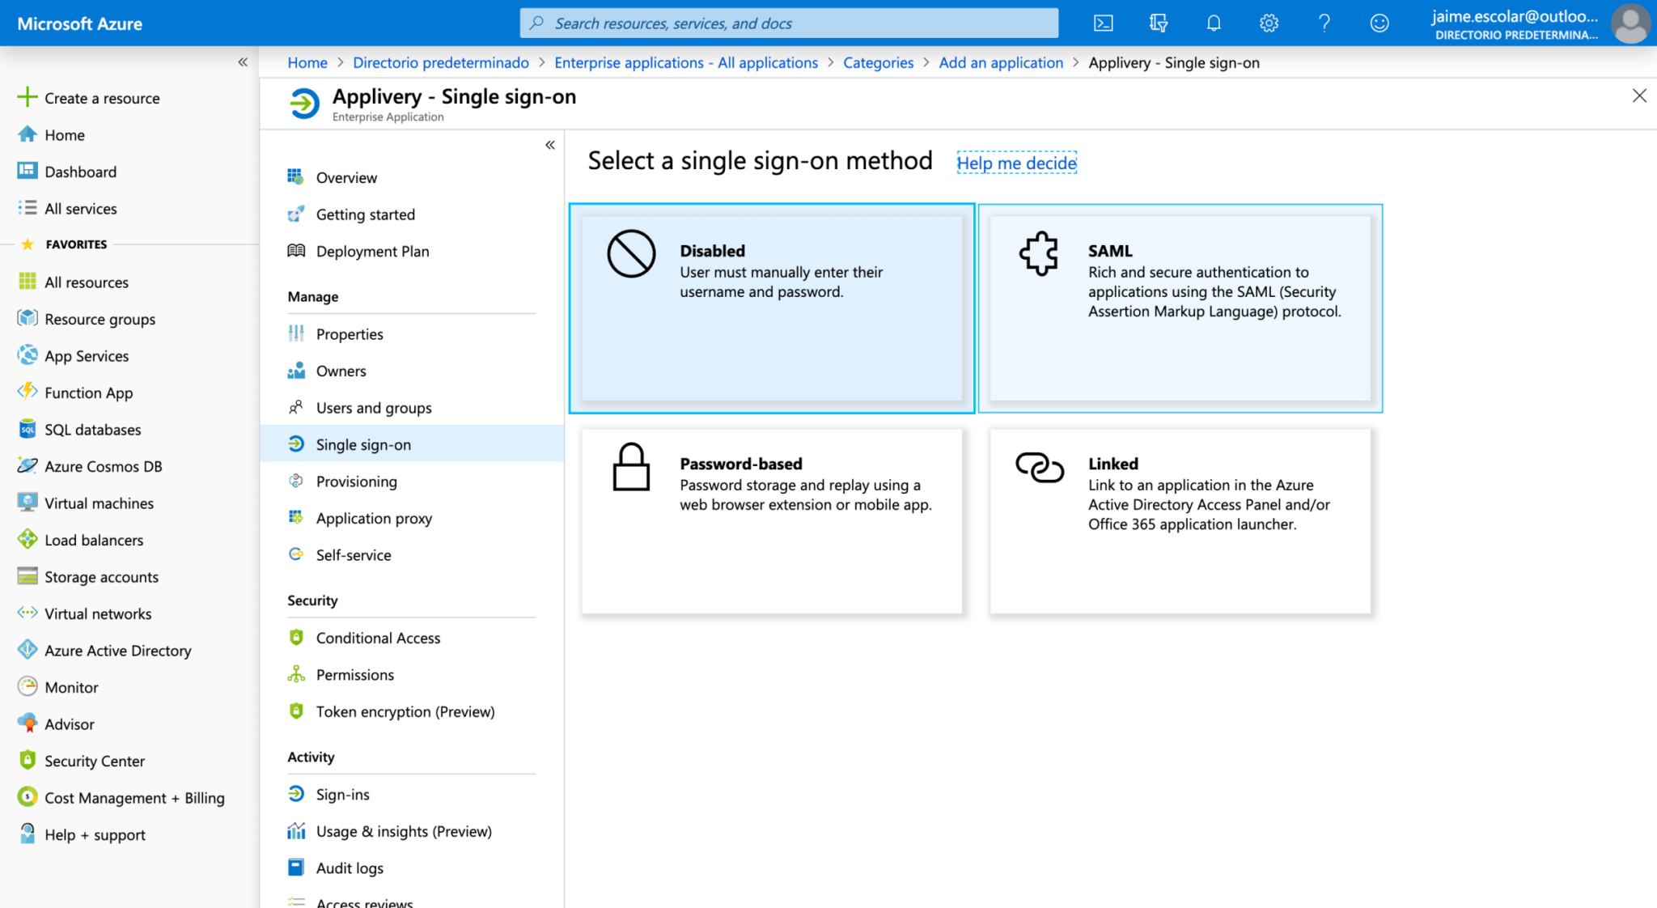Open the directory and subscription filter icon
The image size is (1657, 908).
(1158, 23)
